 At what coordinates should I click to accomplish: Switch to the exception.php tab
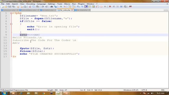coord(48,10)
